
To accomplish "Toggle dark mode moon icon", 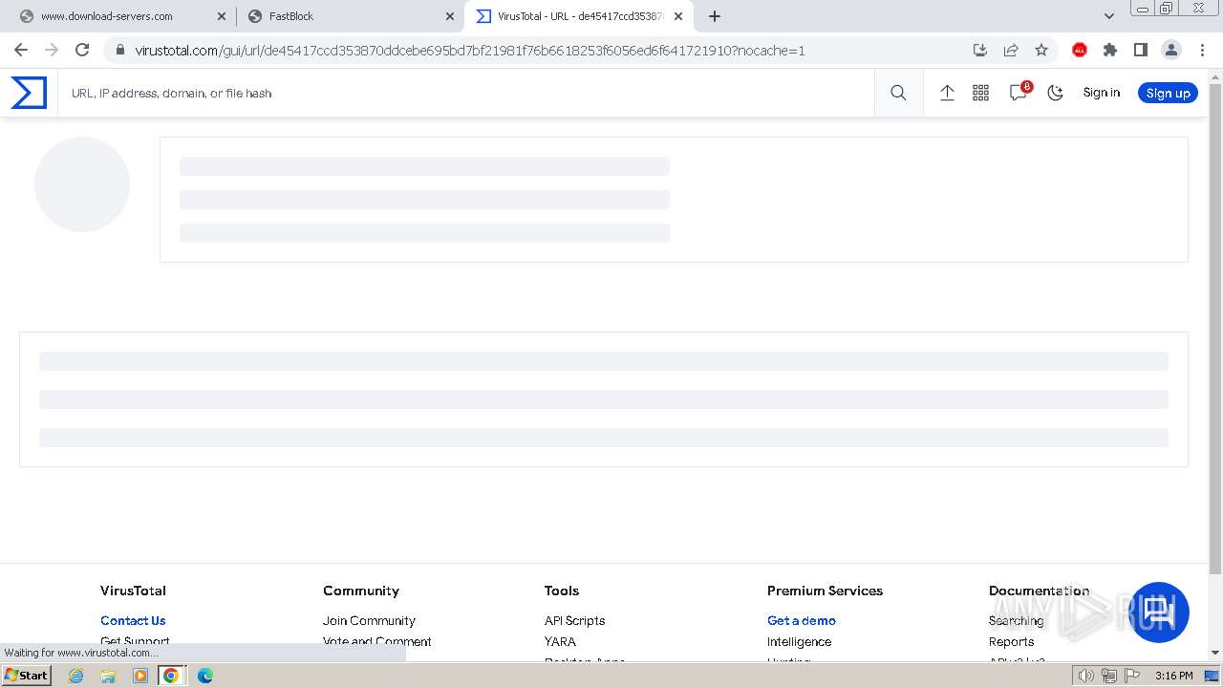I will 1055,93.
